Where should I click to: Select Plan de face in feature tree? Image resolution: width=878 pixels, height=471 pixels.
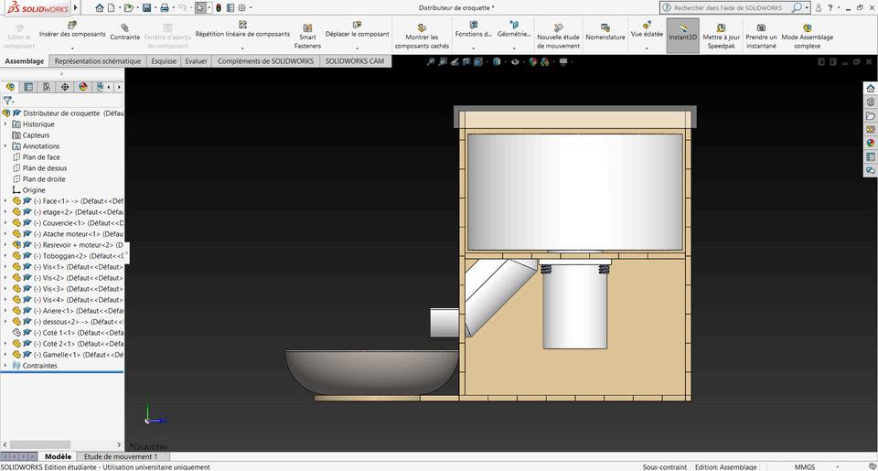pyautogui.click(x=41, y=157)
